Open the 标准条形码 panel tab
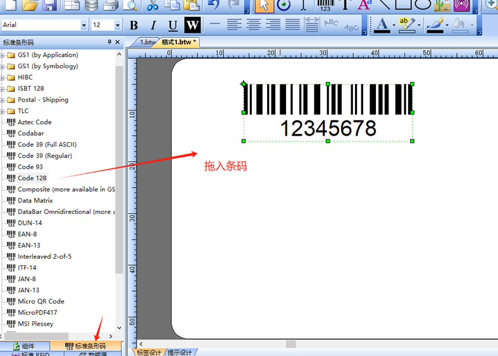Image resolution: width=498 pixels, height=356 pixels. (x=86, y=346)
